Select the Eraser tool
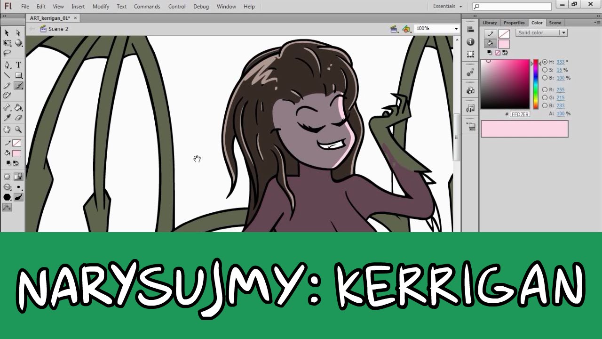 (18, 118)
